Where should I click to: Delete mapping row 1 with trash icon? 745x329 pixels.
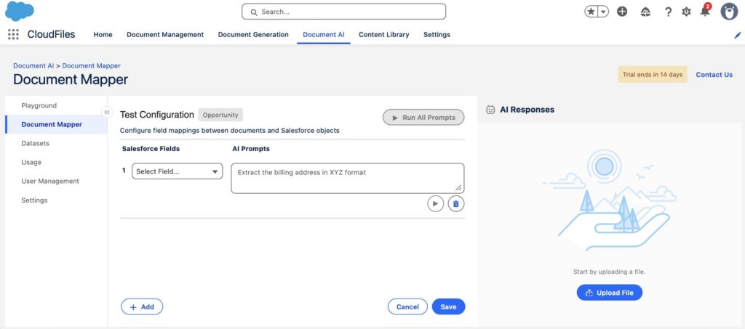[x=456, y=204]
